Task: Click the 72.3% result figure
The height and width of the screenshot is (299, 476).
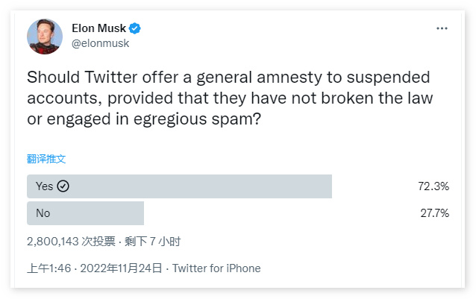Action: point(433,186)
